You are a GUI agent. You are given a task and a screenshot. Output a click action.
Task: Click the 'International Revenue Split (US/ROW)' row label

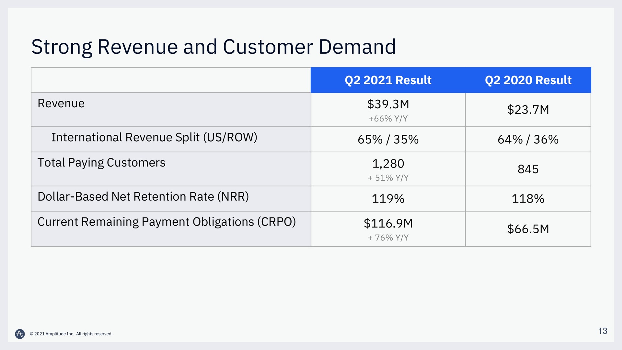(x=154, y=137)
